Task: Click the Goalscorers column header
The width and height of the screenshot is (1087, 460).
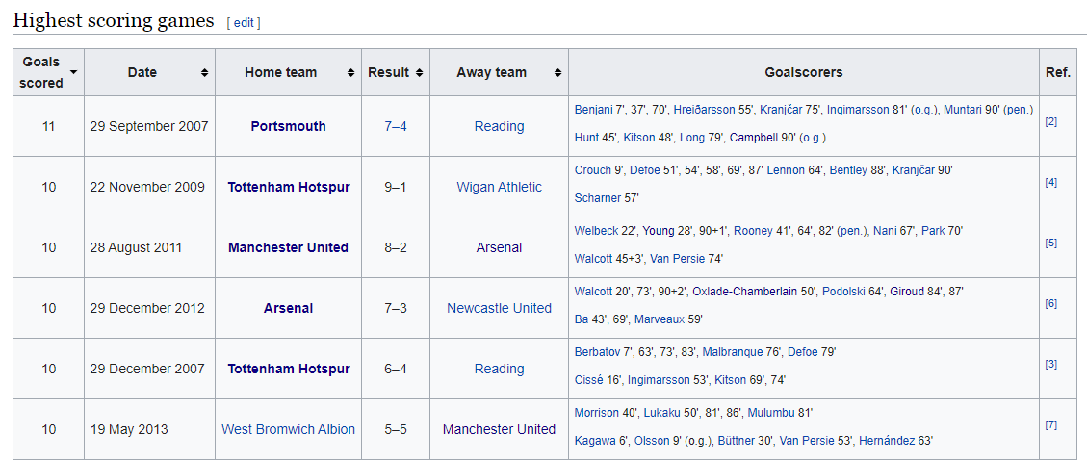Action: (803, 72)
